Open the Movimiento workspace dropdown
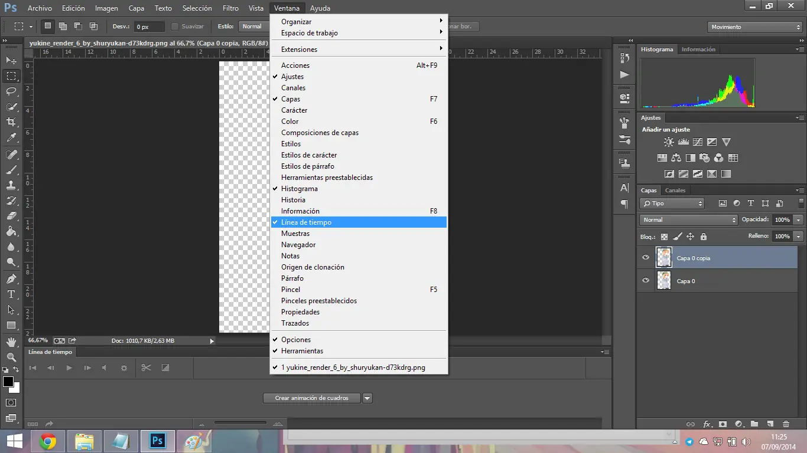 pyautogui.click(x=754, y=27)
